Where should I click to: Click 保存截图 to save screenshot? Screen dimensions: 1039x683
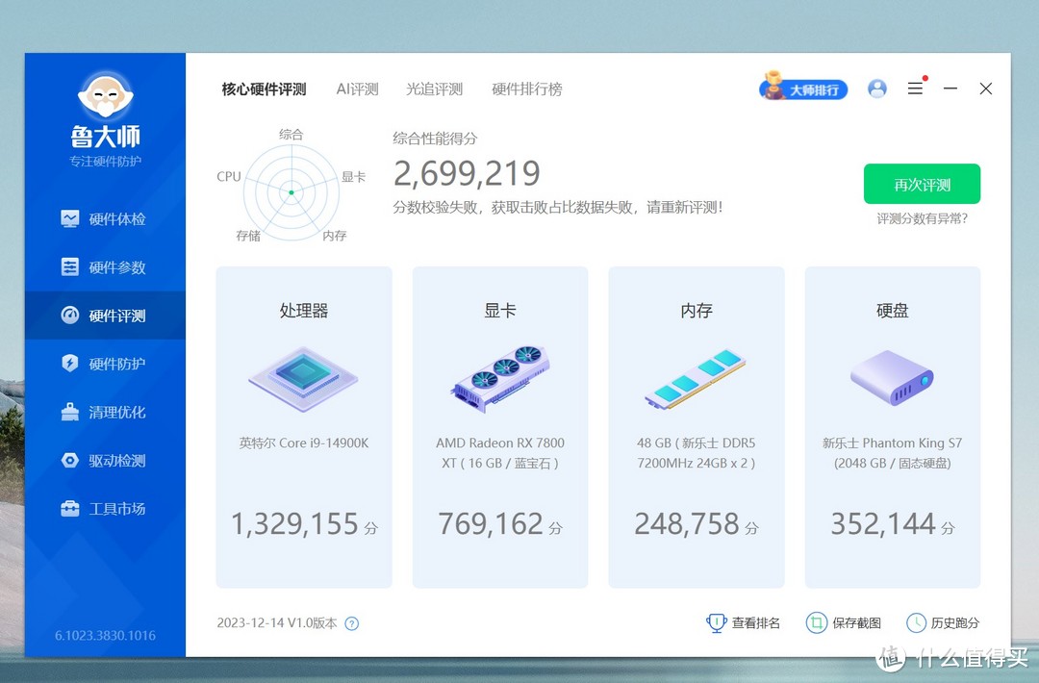coord(844,622)
